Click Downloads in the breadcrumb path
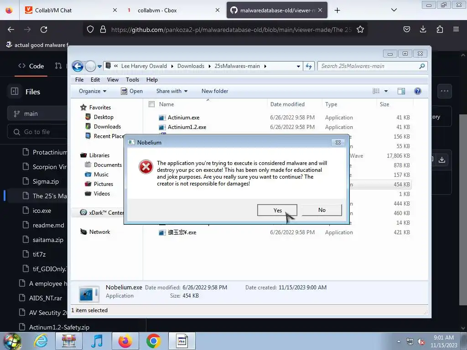The width and height of the screenshot is (467, 350). coord(191,66)
